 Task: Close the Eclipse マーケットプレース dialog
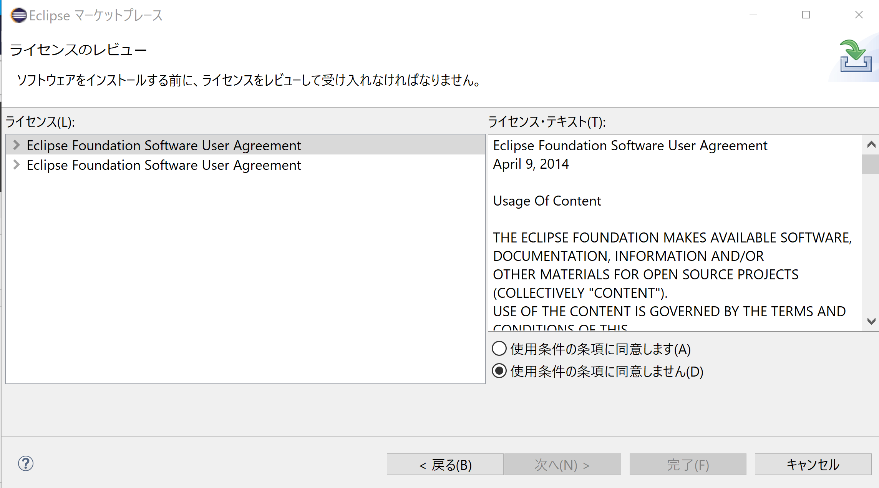pos(859,15)
